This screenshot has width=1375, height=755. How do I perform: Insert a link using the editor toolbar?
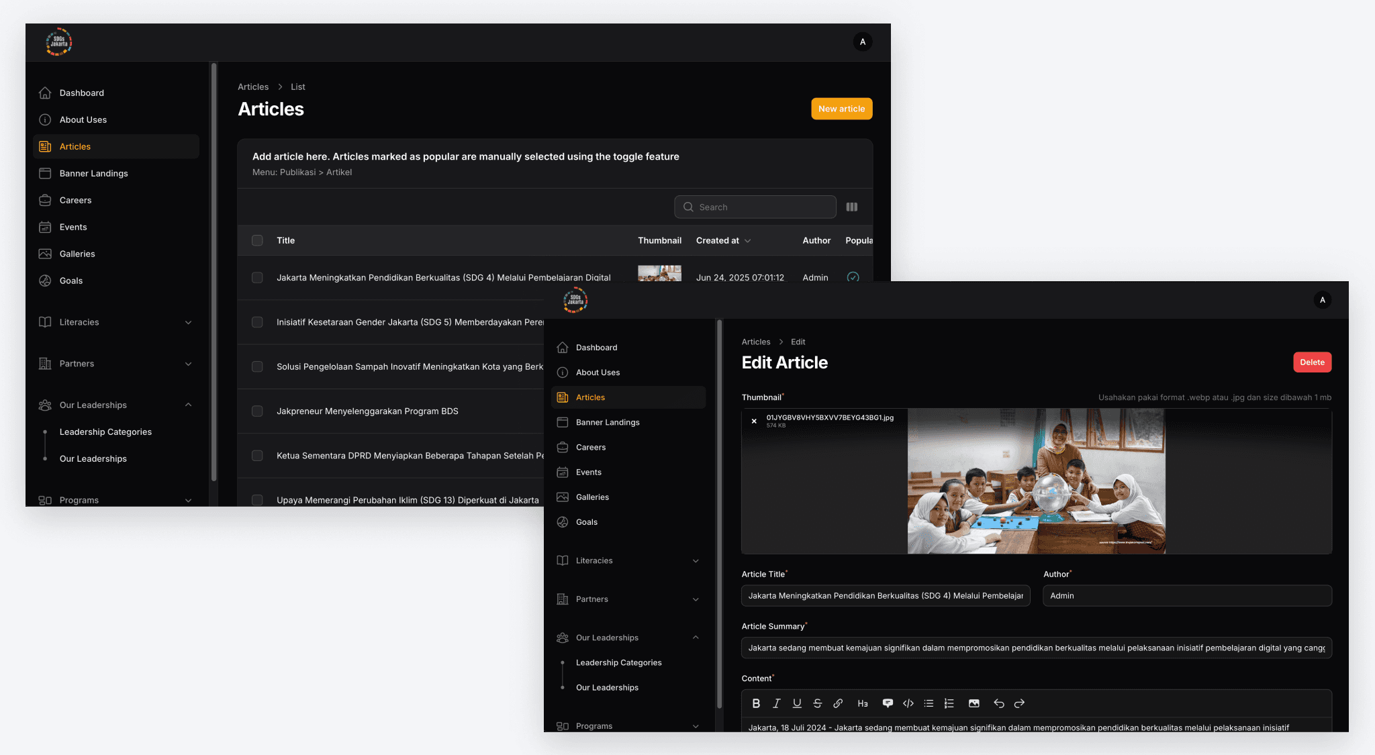tap(838, 703)
